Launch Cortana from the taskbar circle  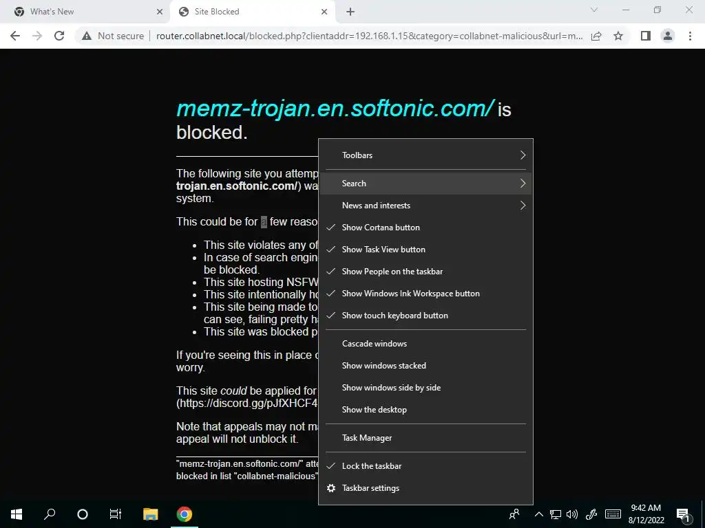[x=83, y=514]
